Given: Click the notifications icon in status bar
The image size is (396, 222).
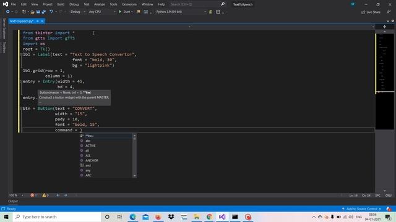Looking at the screenshot, I should point(389,208).
